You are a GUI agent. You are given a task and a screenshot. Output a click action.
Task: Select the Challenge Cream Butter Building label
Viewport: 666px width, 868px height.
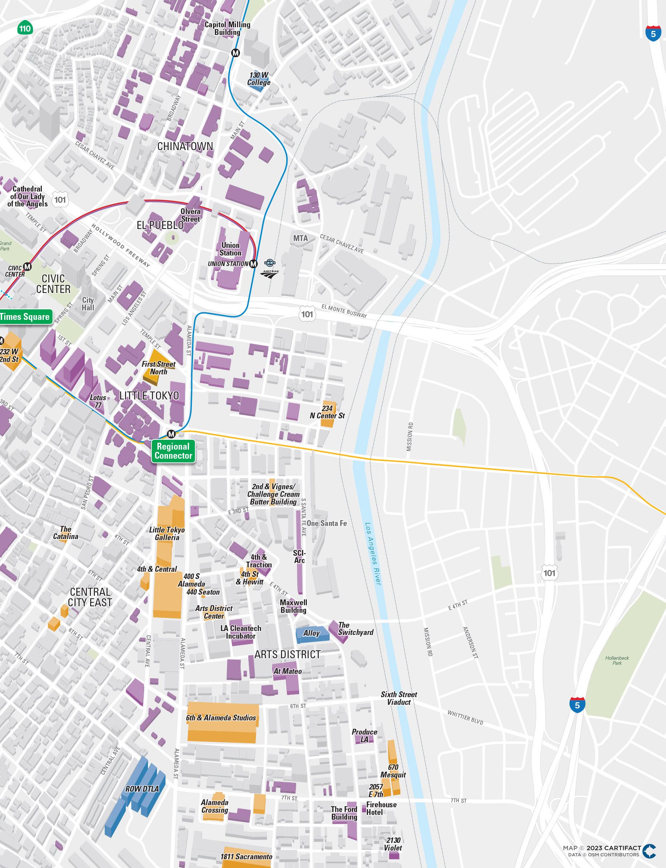pyautogui.click(x=273, y=494)
